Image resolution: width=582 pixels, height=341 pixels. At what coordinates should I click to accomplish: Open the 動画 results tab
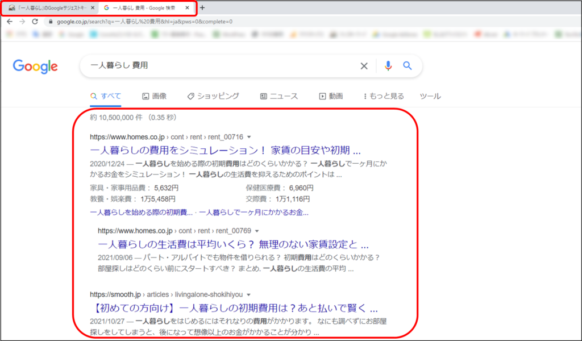(331, 96)
